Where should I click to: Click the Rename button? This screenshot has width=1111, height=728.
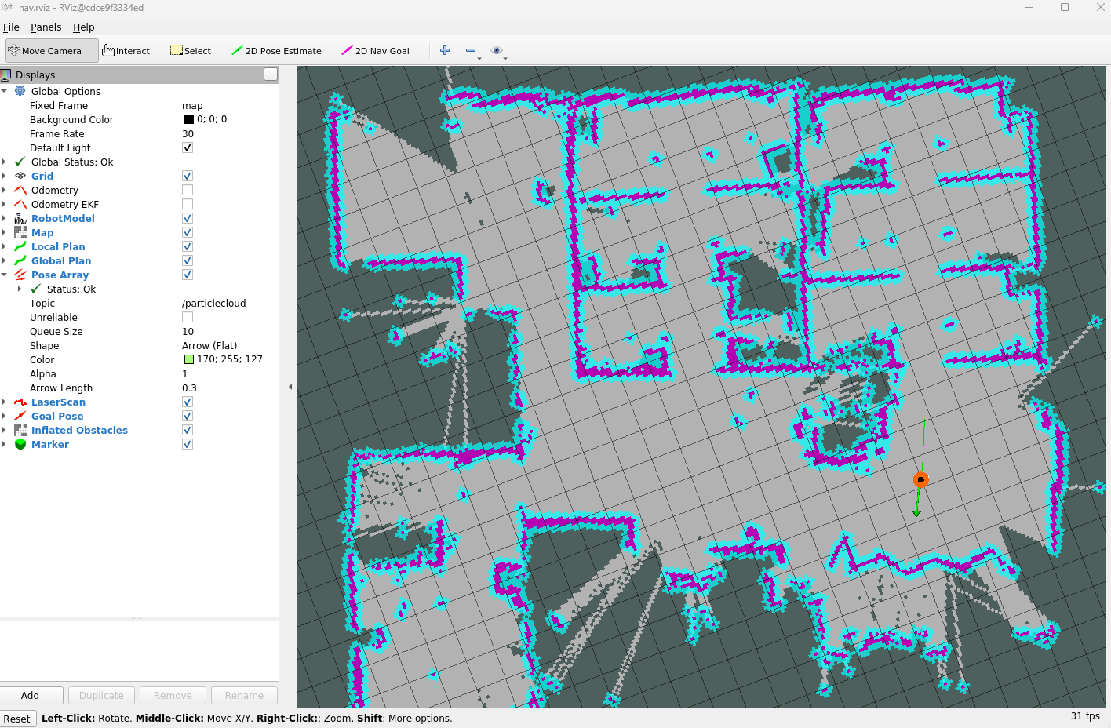pos(244,695)
